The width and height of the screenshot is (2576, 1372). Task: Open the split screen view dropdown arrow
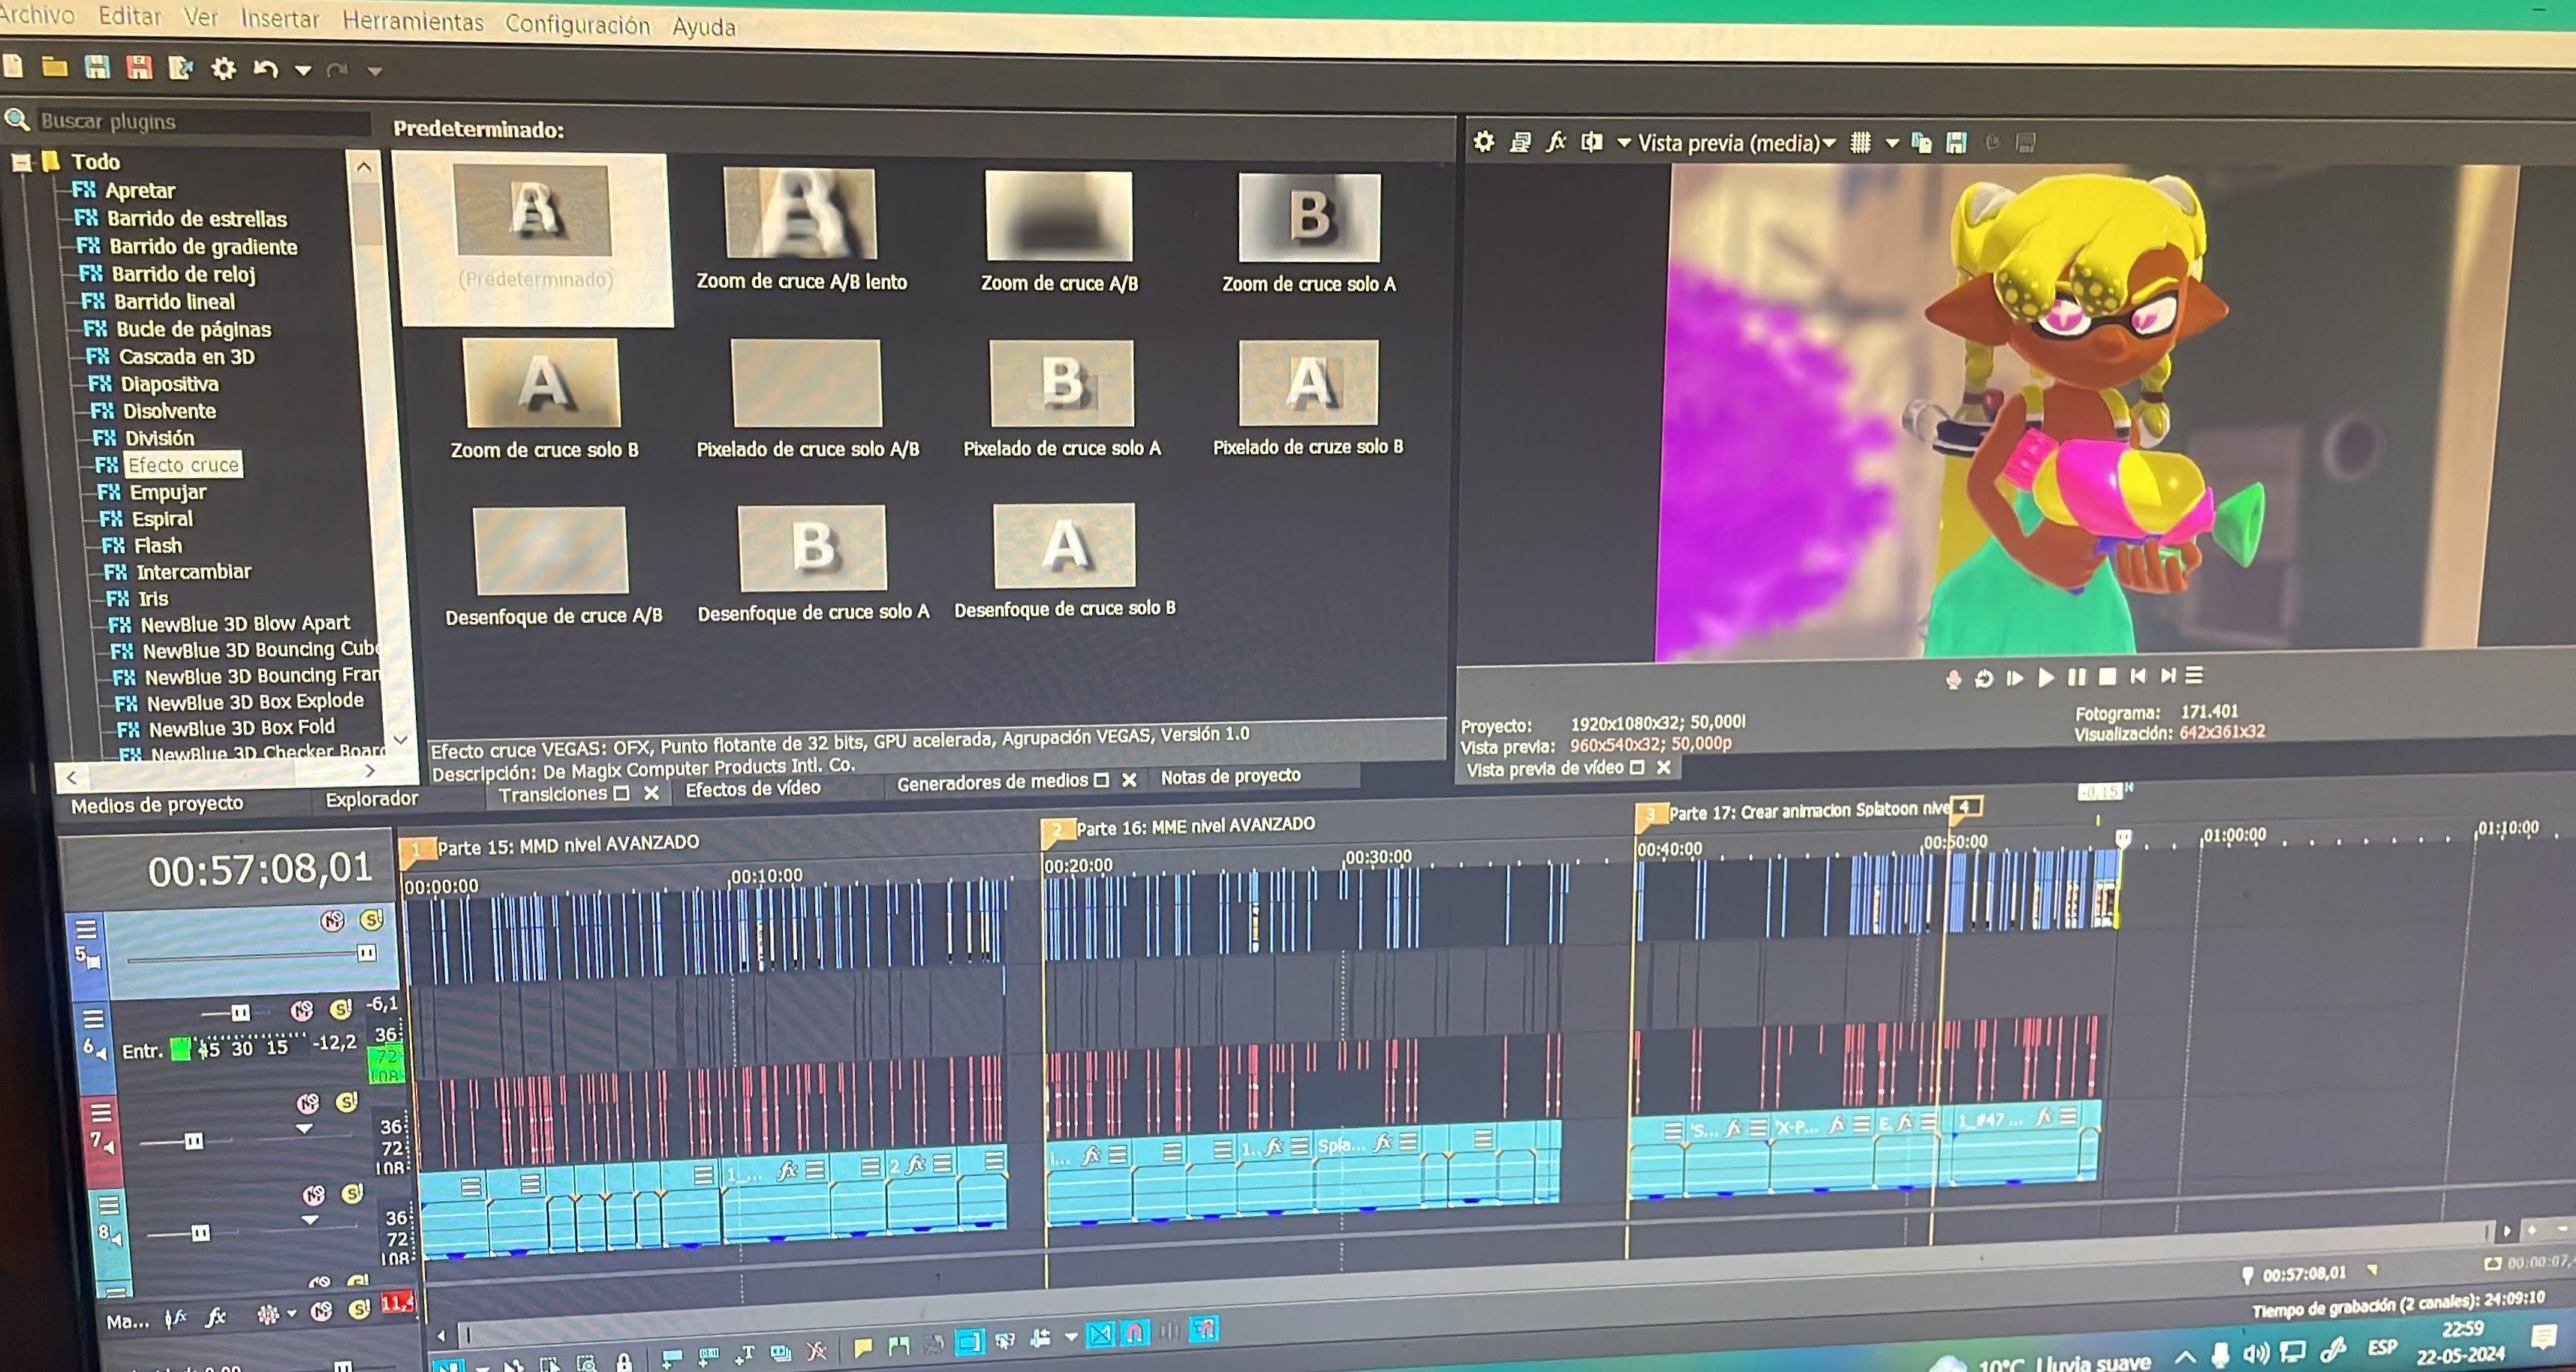coord(1623,143)
